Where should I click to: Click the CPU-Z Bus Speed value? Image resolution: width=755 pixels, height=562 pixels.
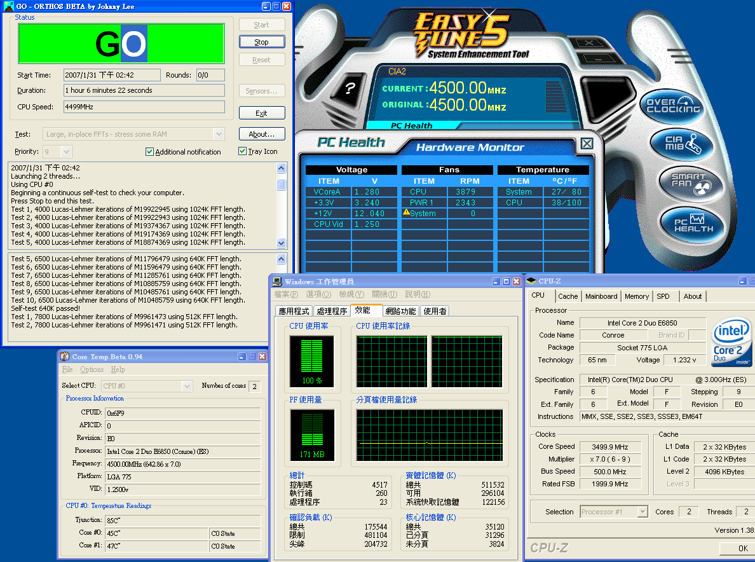point(610,472)
